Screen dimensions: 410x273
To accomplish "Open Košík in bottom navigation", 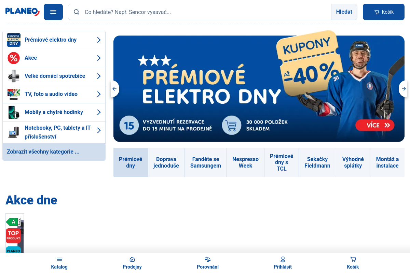I will 353,263.
